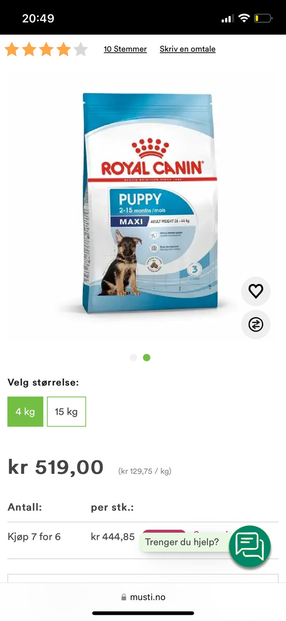The image size is (286, 621).
Task: Open the chat help bubble icon
Action: point(250,546)
